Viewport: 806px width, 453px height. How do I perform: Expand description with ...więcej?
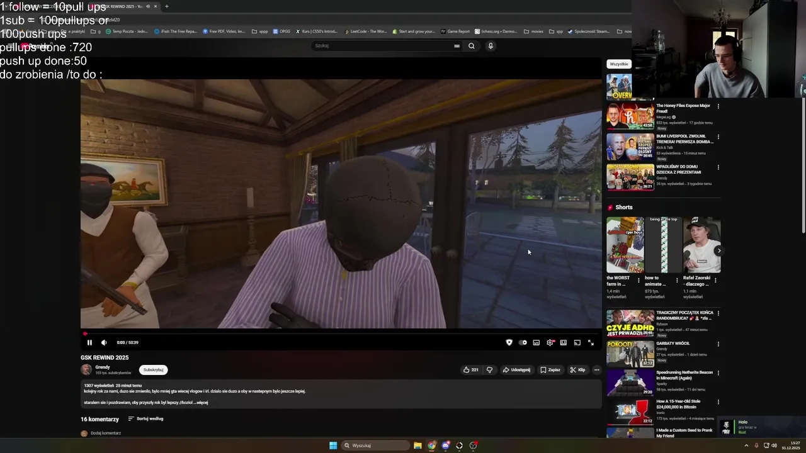200,403
